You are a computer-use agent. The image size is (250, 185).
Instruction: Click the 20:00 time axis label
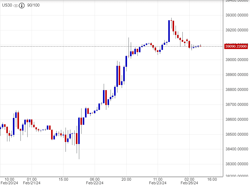click(x=126, y=179)
